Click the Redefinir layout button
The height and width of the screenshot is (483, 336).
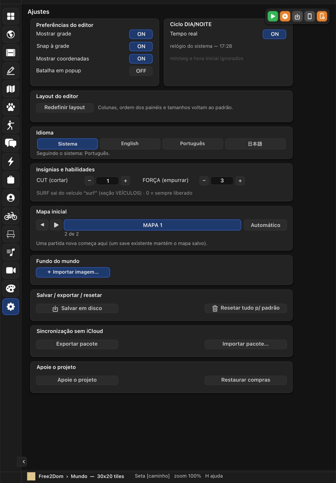coord(64,107)
